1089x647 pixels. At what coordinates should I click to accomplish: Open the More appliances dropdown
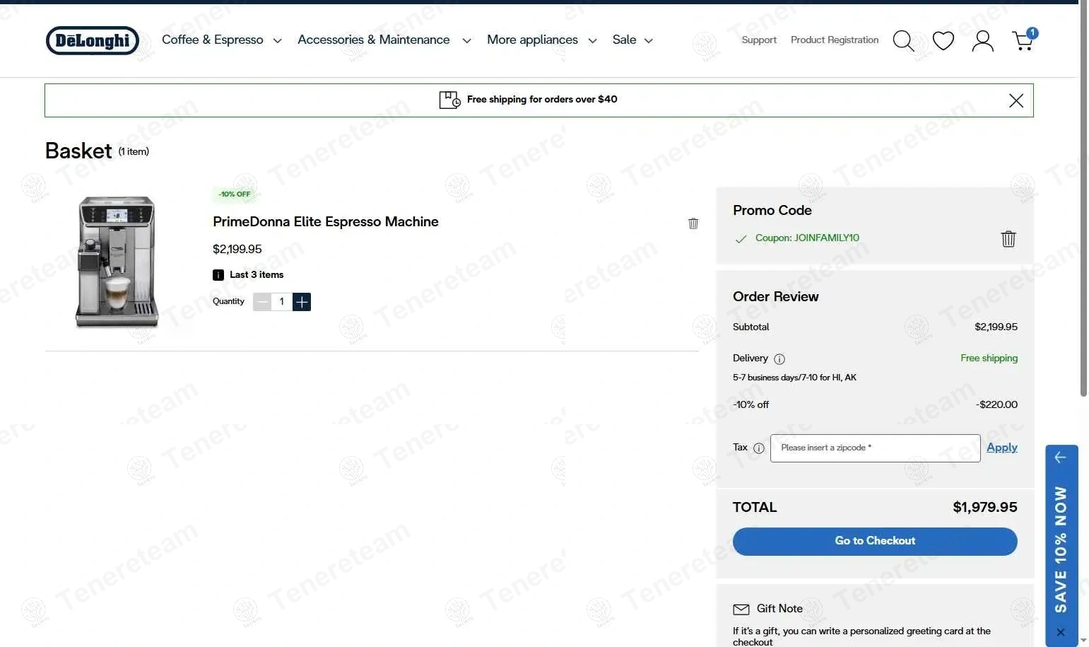point(541,40)
